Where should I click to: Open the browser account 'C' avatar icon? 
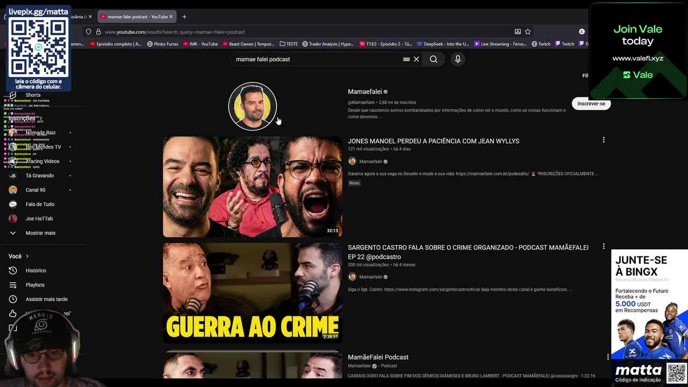click(582, 32)
